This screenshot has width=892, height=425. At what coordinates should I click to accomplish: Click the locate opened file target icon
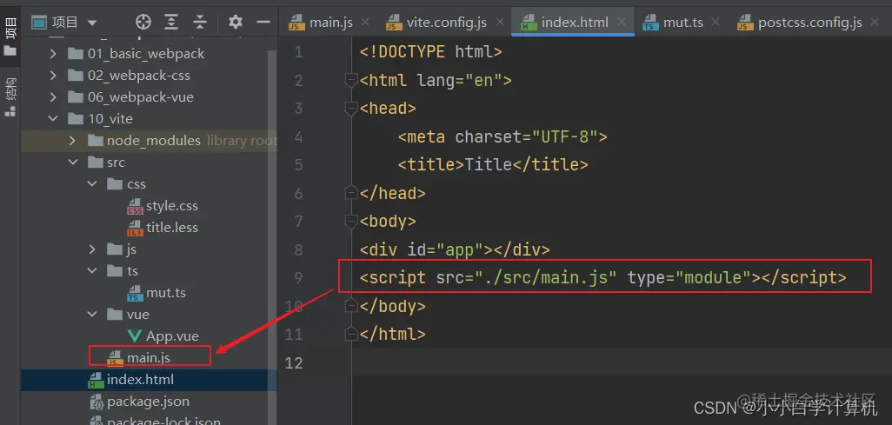[x=143, y=23]
